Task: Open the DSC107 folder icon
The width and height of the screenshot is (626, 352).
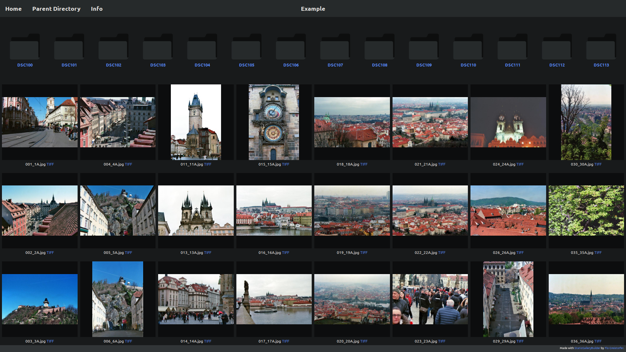Action: (x=335, y=47)
